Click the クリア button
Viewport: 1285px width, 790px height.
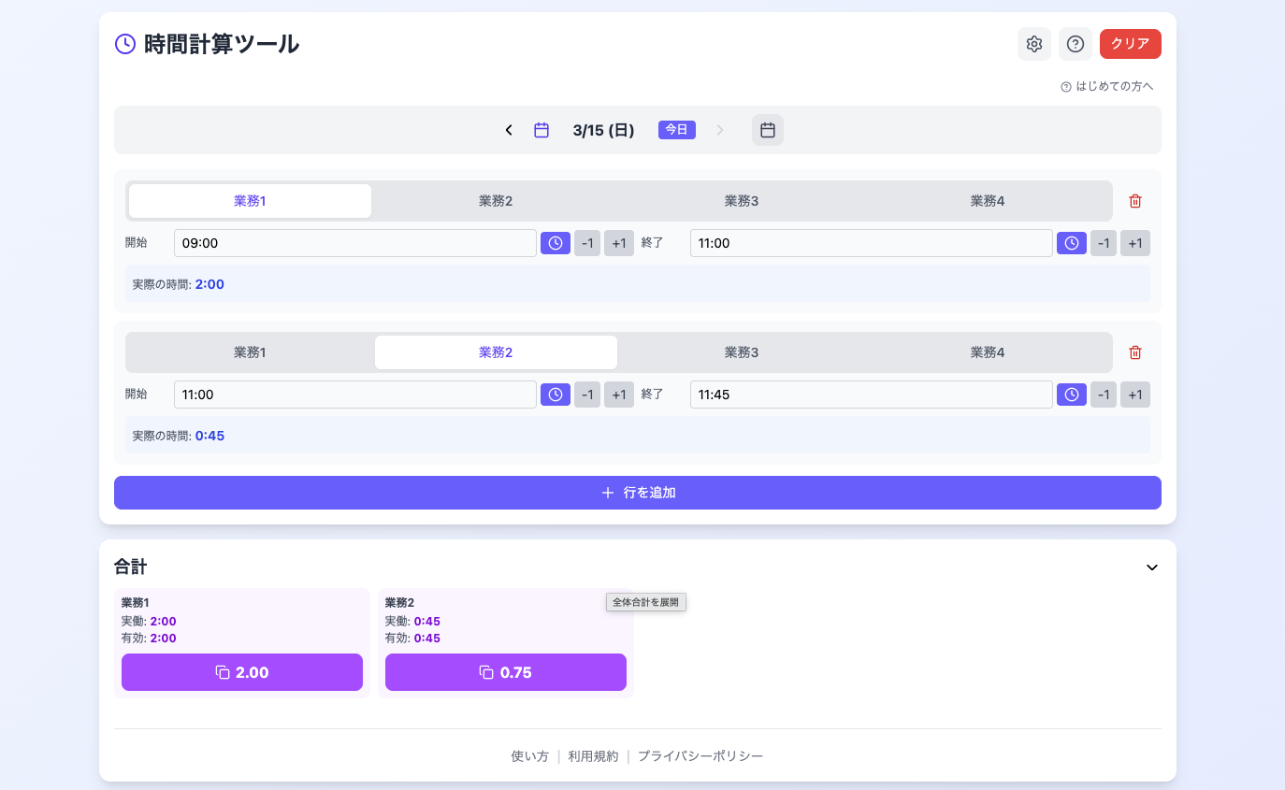(x=1130, y=44)
